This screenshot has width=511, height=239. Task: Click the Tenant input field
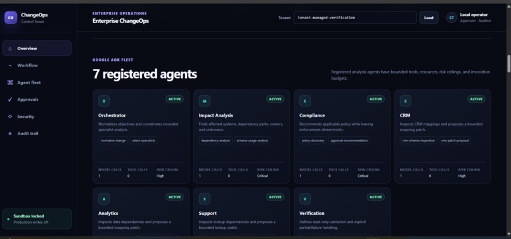point(355,18)
